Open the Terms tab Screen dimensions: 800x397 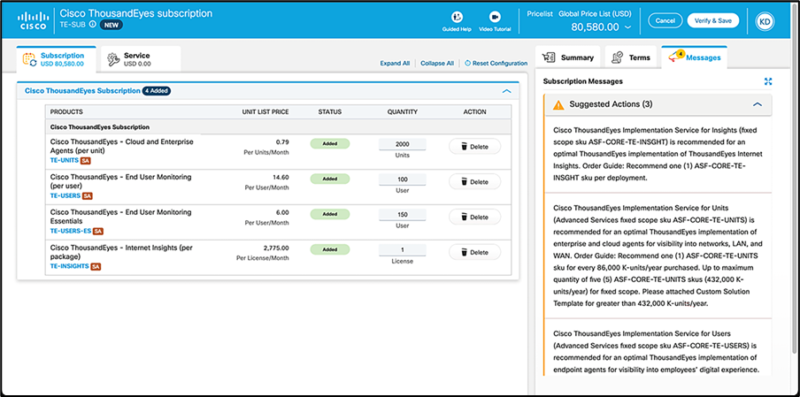(x=631, y=57)
